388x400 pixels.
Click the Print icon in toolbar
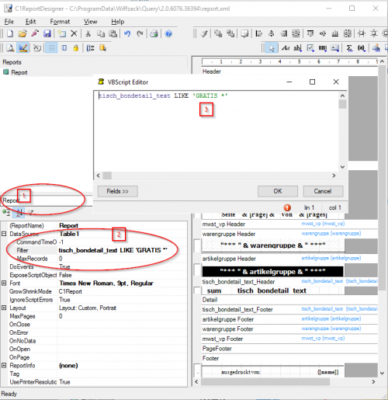(x=154, y=33)
